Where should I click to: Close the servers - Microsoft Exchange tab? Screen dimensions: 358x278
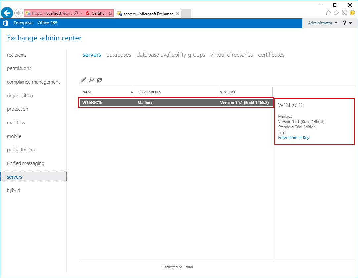pos(178,14)
